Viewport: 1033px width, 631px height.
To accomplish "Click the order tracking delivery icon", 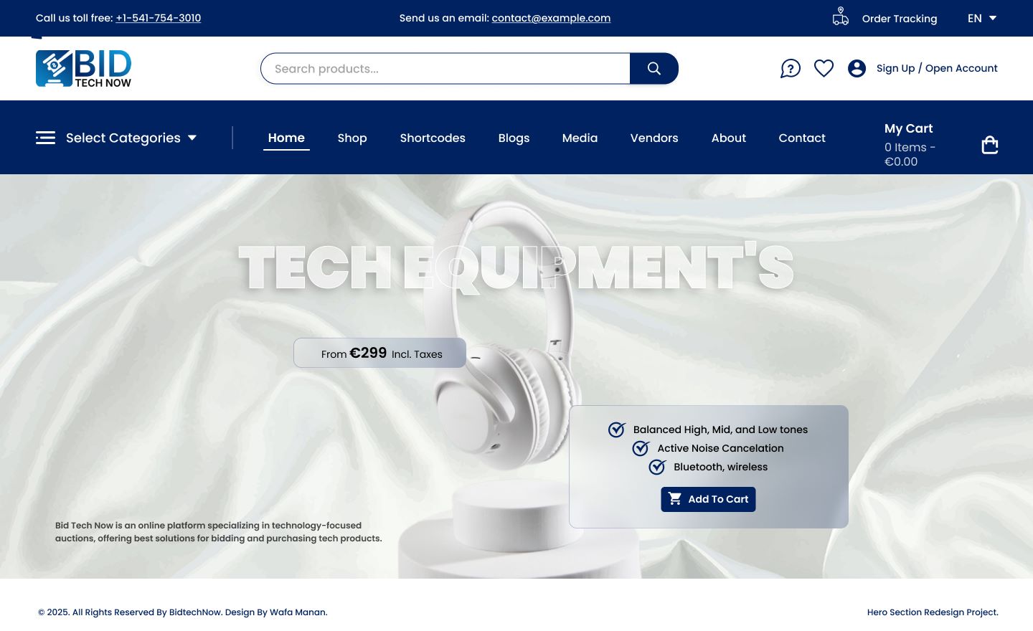I will click(841, 16).
